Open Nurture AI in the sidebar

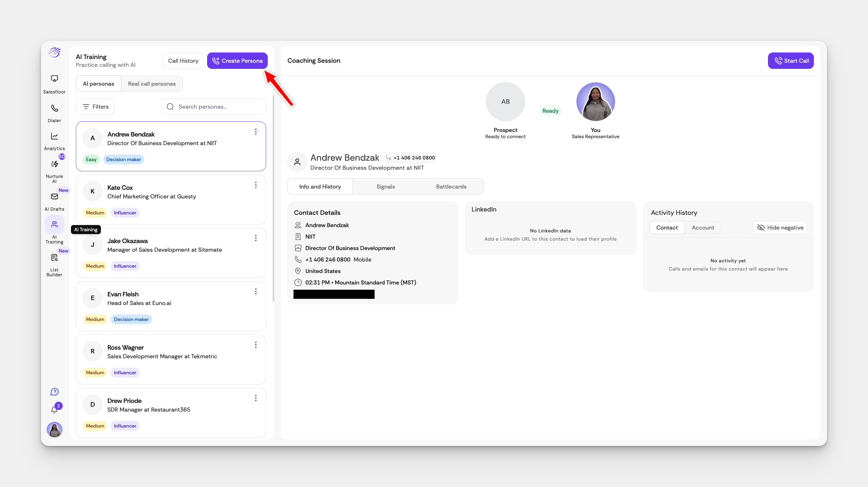[x=54, y=164]
